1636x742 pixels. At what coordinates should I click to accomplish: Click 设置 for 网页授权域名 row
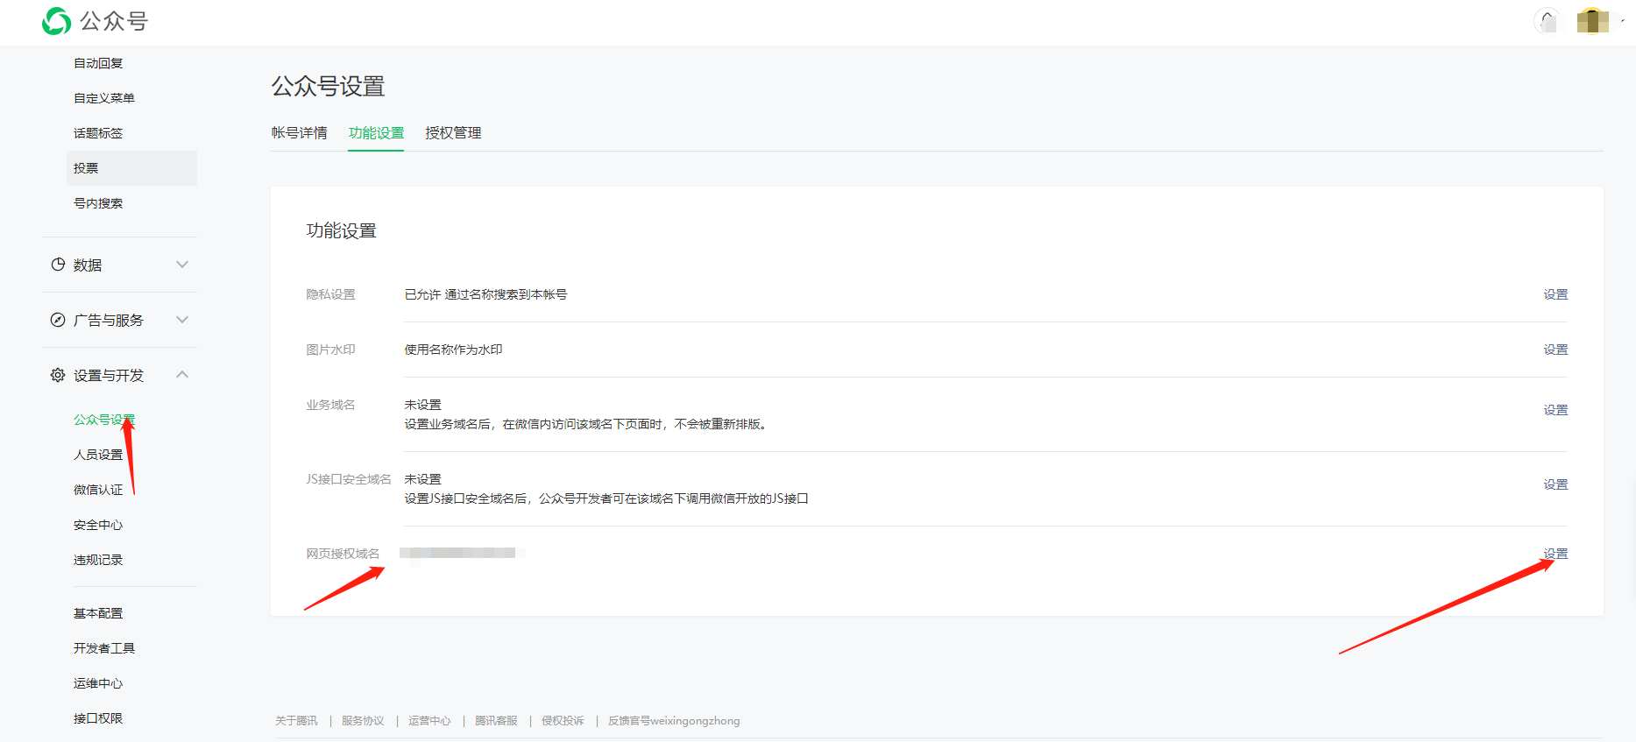(1555, 554)
